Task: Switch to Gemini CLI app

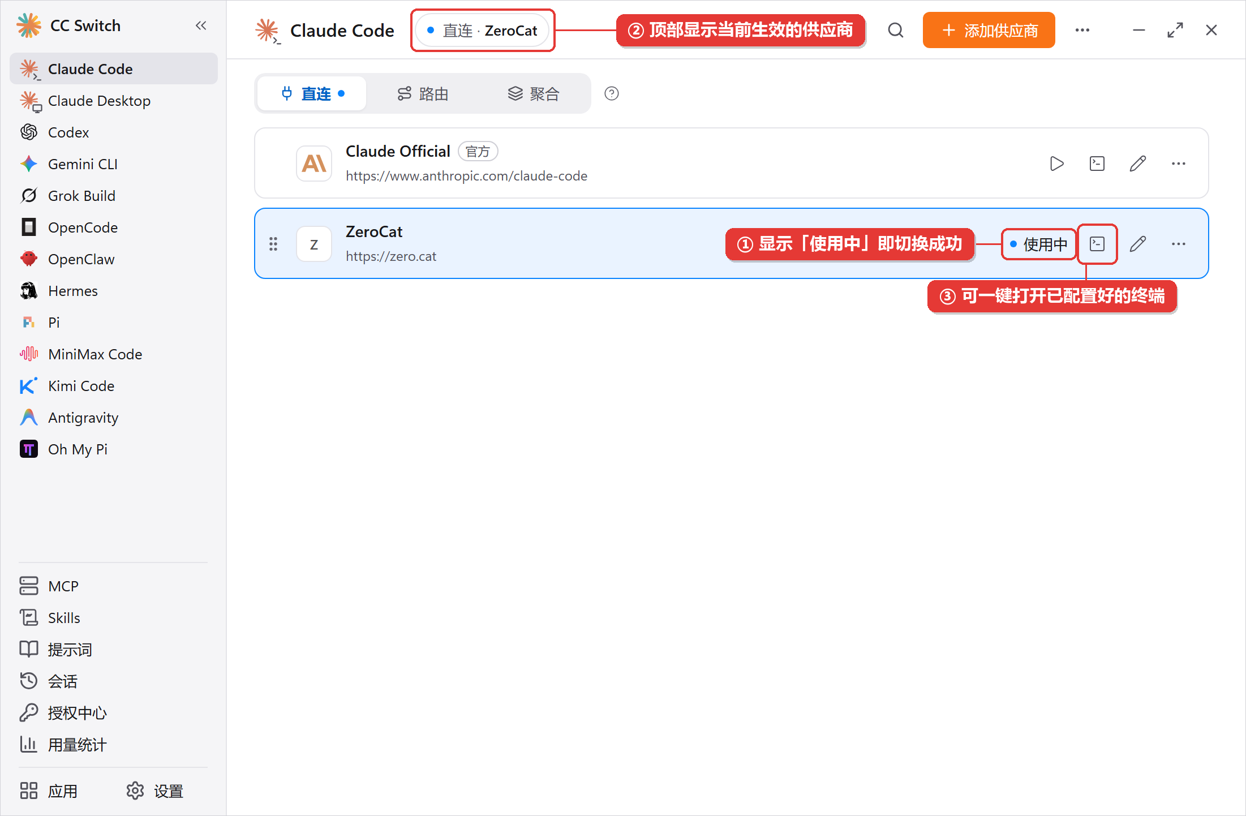Action: [x=113, y=164]
